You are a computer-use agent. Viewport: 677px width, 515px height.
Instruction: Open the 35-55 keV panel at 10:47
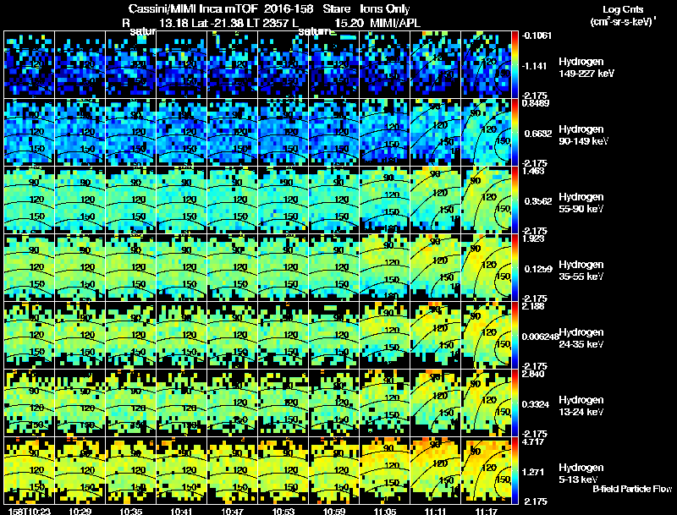232,267
